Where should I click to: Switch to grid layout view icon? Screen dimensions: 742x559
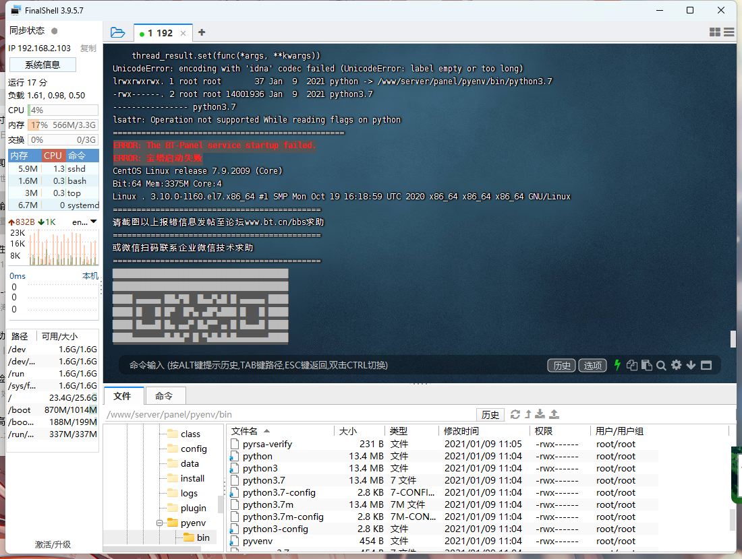tap(714, 32)
